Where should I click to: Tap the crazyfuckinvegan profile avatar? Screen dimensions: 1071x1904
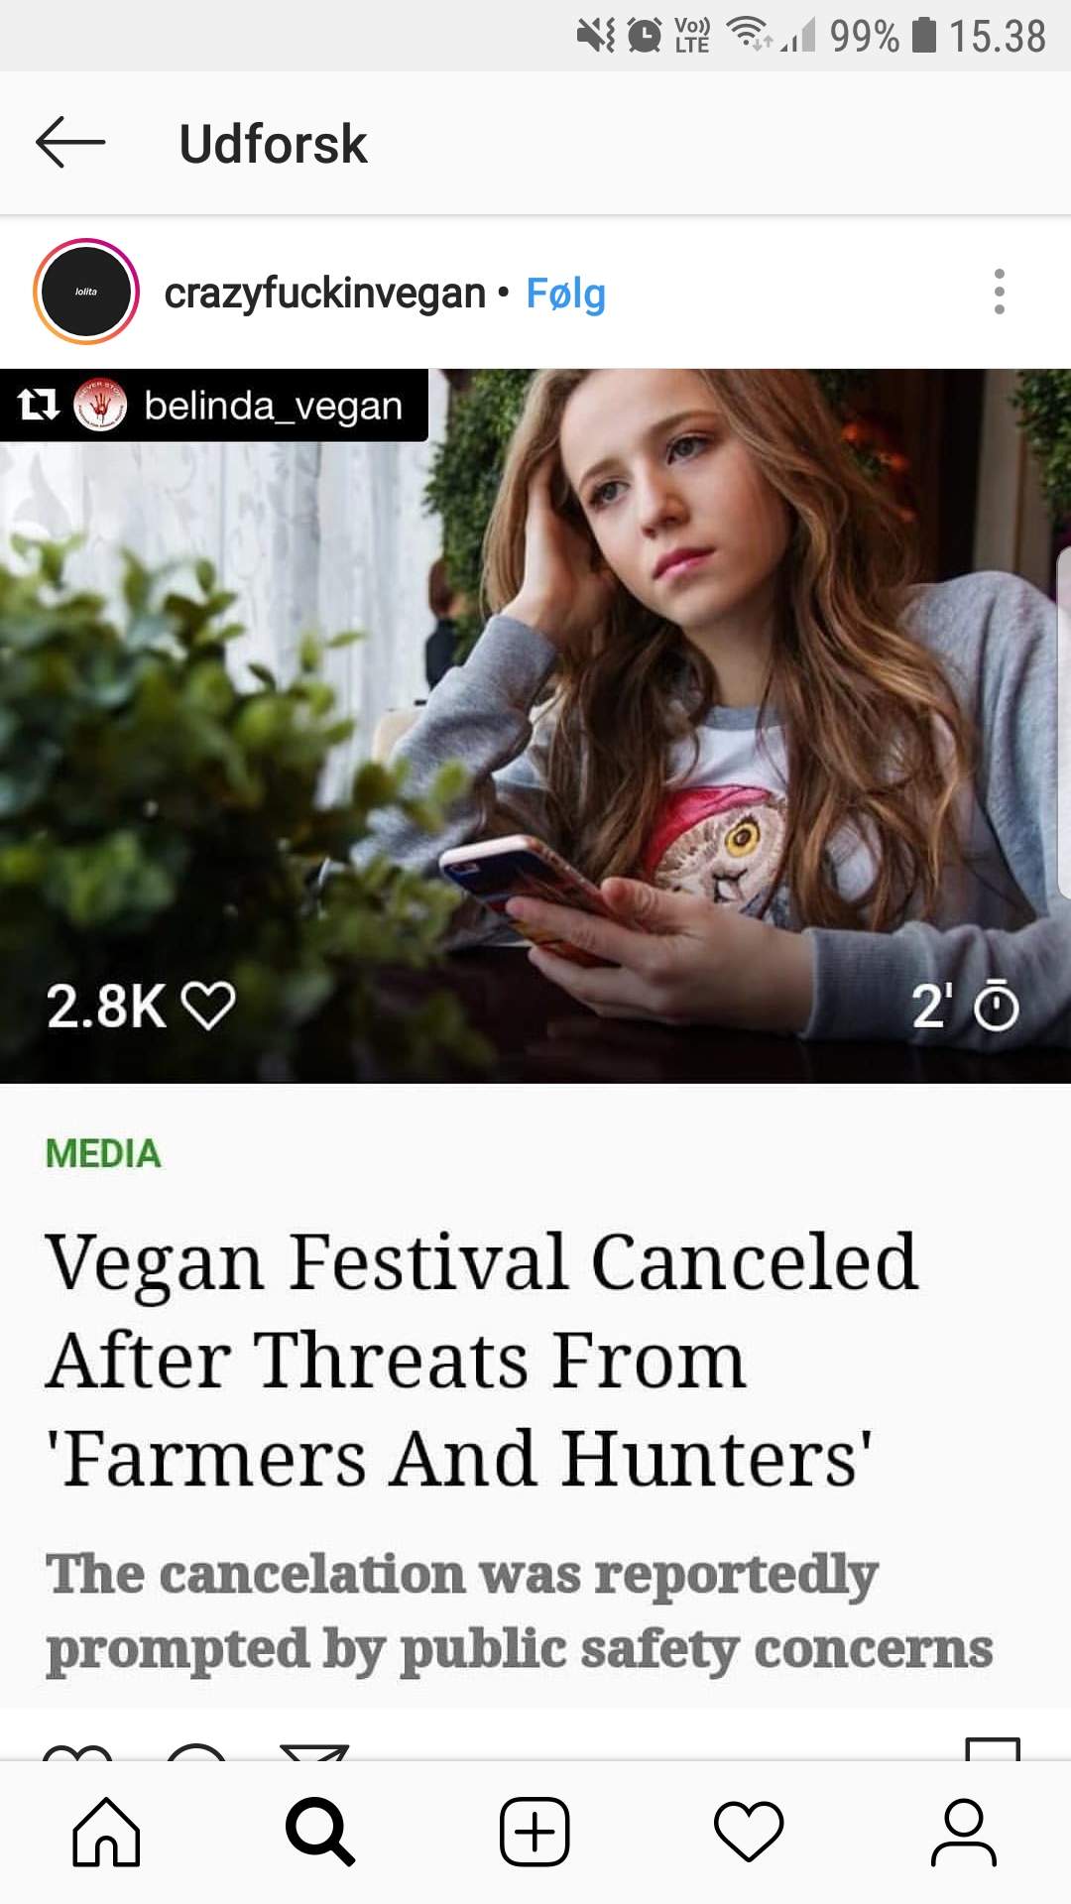pyautogui.click(x=86, y=292)
